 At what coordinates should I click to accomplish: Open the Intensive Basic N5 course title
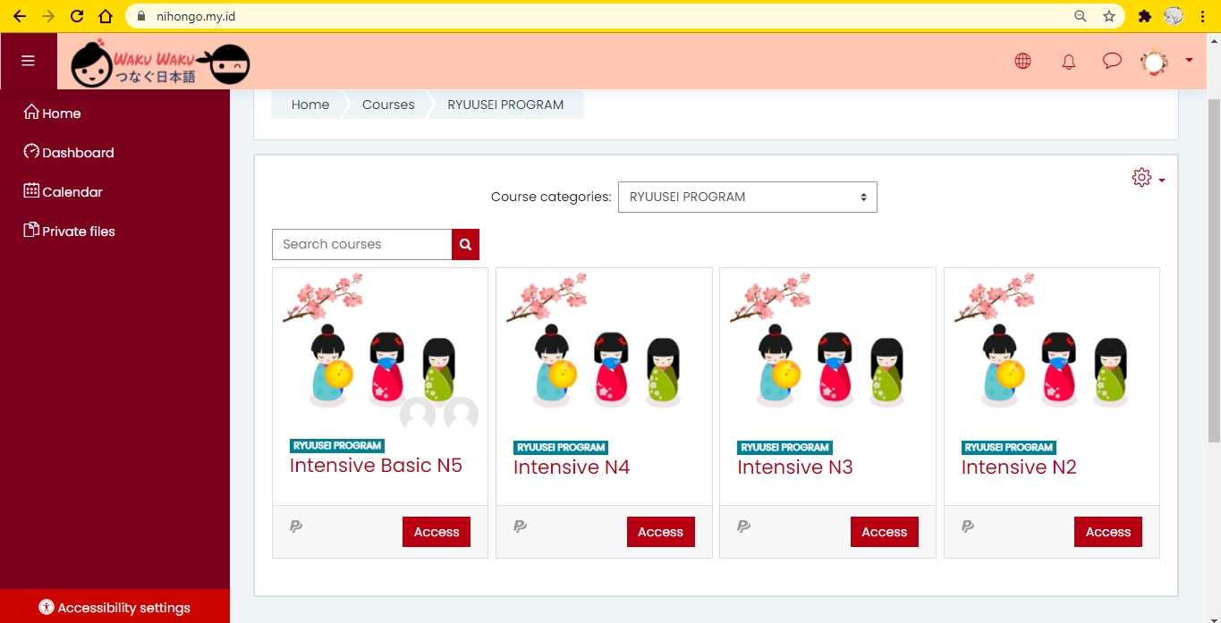pos(376,466)
